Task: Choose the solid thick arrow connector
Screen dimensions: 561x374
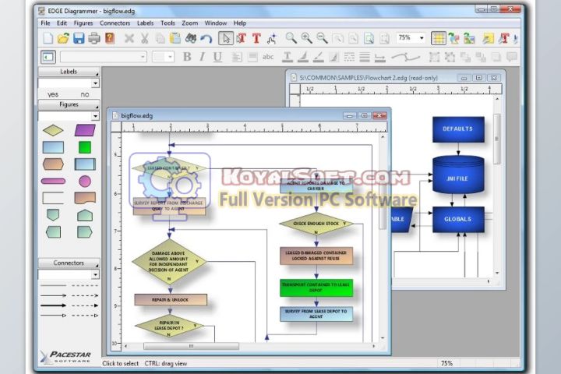Action: 53,305
